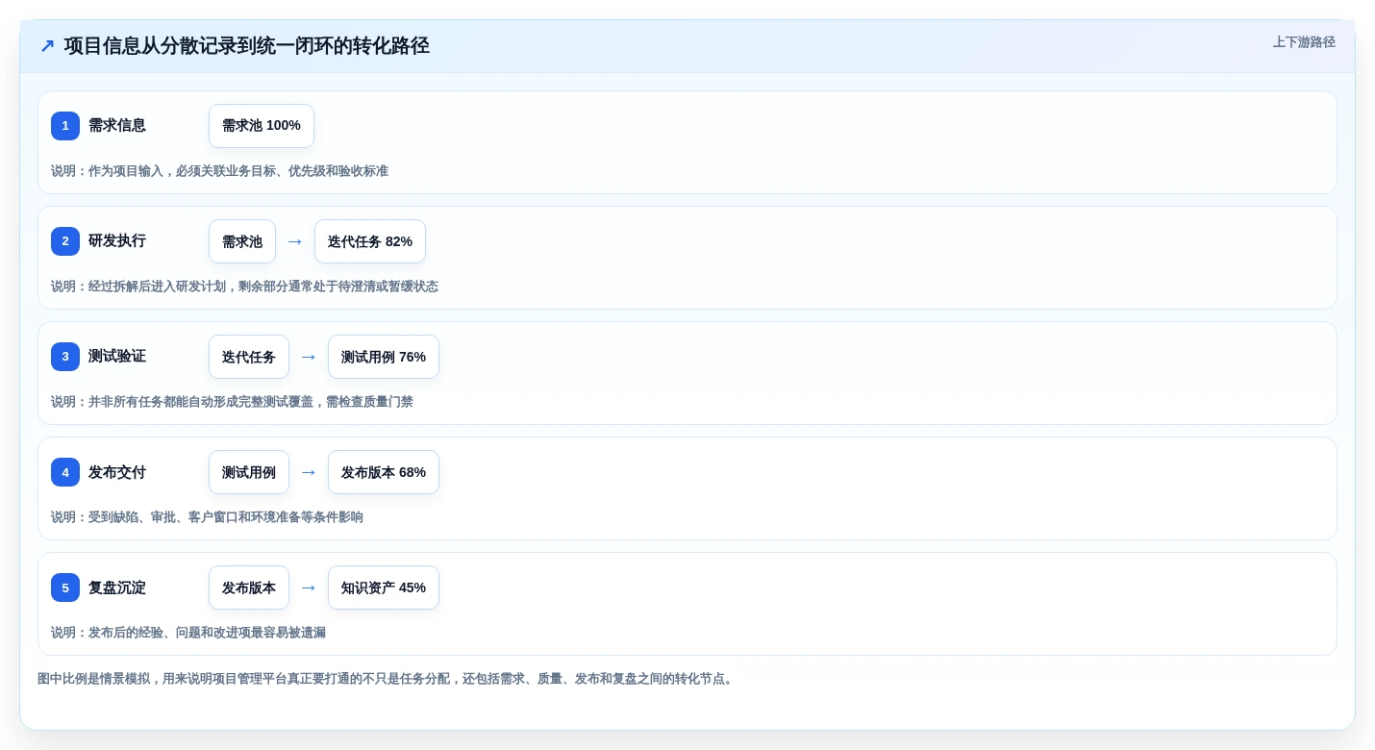Select the 测试用例 76% chip
1375x750 pixels.
[384, 357]
